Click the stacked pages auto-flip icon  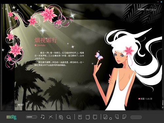[105, 117]
